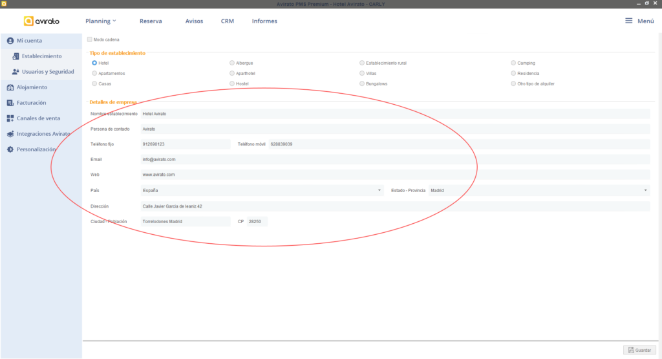Select the Apartamentos radio button

pyautogui.click(x=94, y=73)
